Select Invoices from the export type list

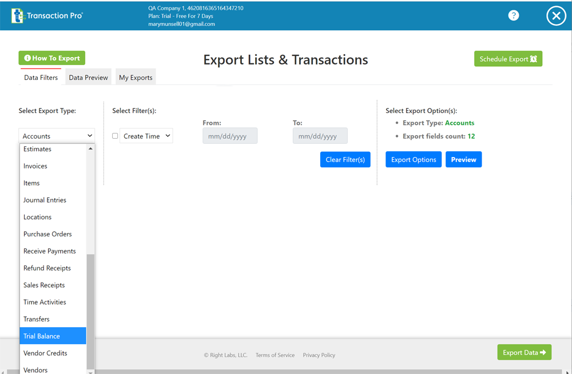(53, 166)
